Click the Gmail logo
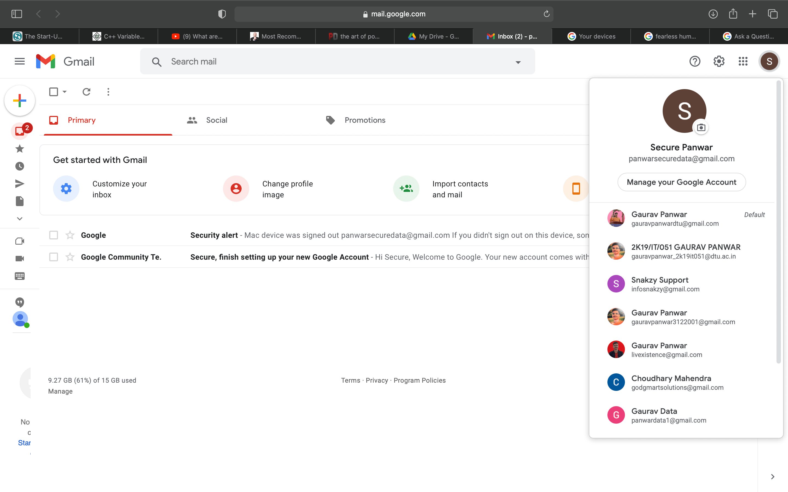Screen dimensions: 788x492 (x=65, y=61)
